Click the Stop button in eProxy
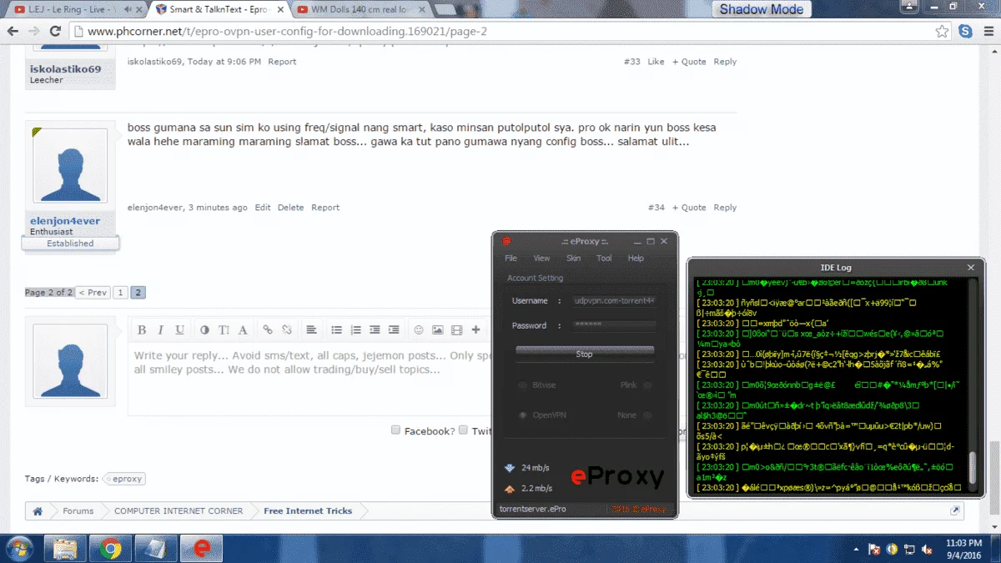This screenshot has width=1001, height=563. coord(585,354)
